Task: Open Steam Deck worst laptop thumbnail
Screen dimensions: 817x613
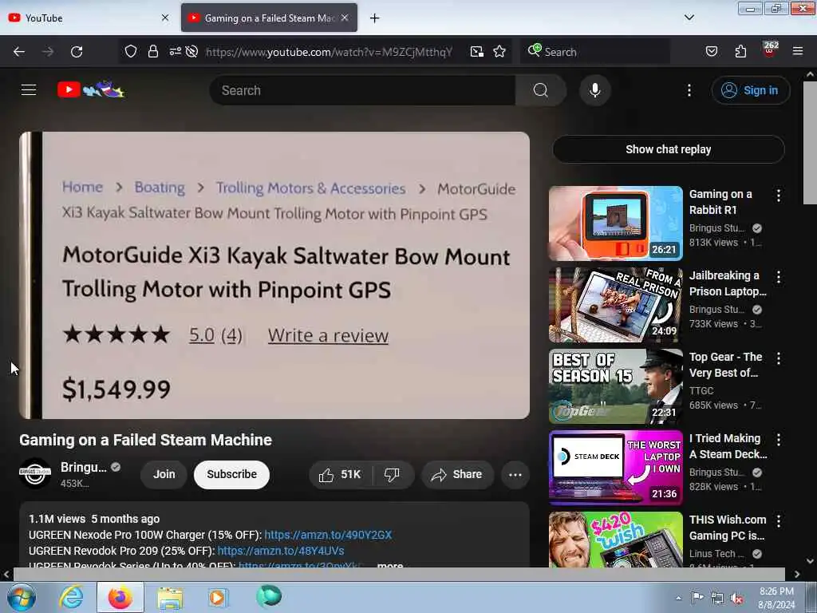Action: pyautogui.click(x=615, y=467)
